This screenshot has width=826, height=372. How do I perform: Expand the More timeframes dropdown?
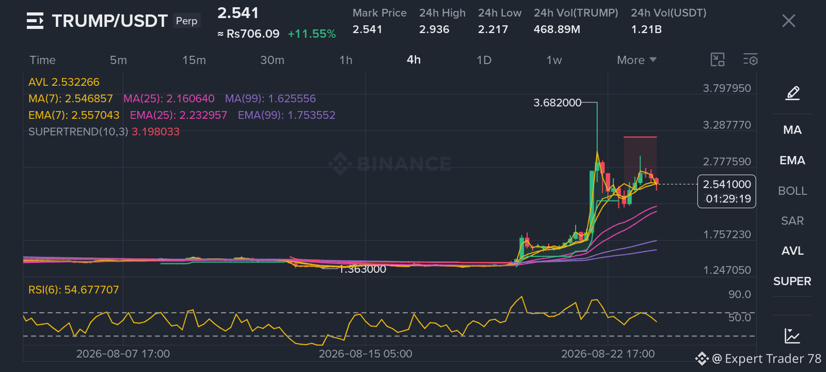click(x=637, y=60)
